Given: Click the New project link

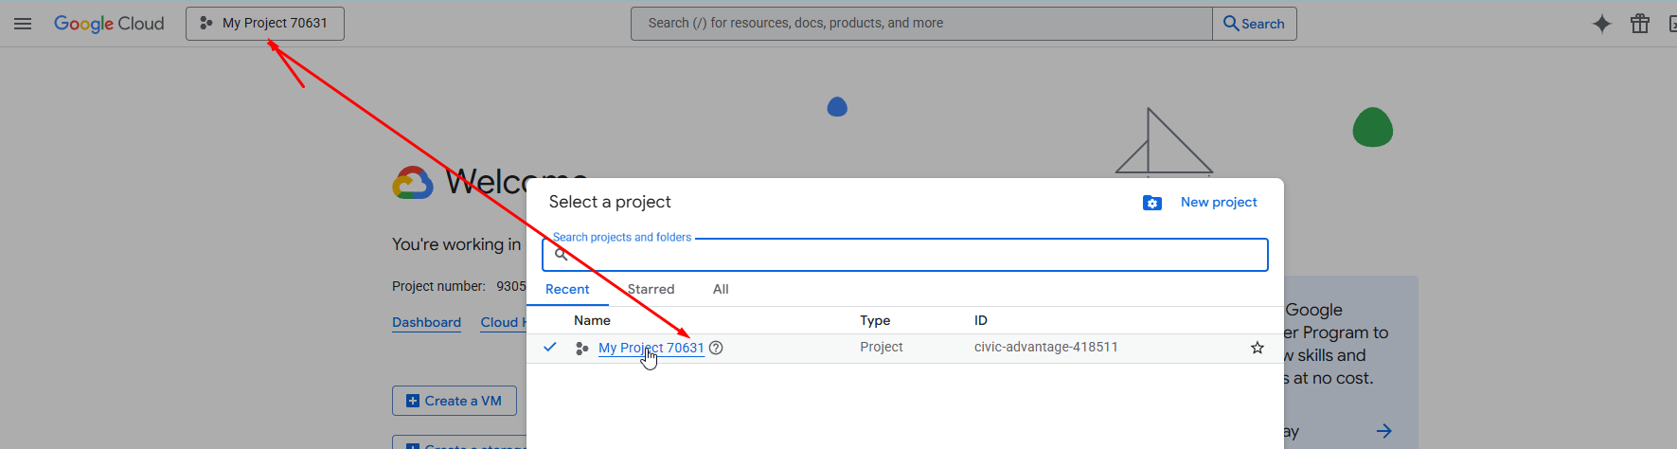Looking at the screenshot, I should (1218, 202).
